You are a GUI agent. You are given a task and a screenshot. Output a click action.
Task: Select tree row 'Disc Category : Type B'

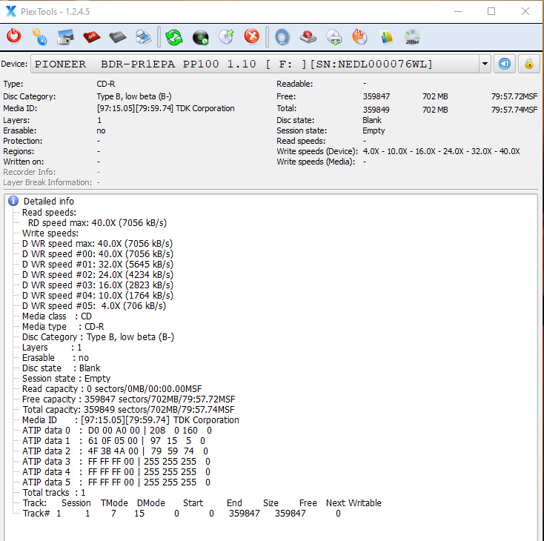(x=98, y=337)
